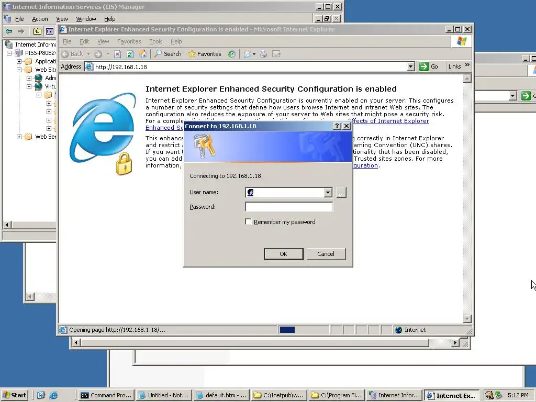Click the Show Desktop quick launch icon
The height and width of the screenshot is (402, 536).
41,395
